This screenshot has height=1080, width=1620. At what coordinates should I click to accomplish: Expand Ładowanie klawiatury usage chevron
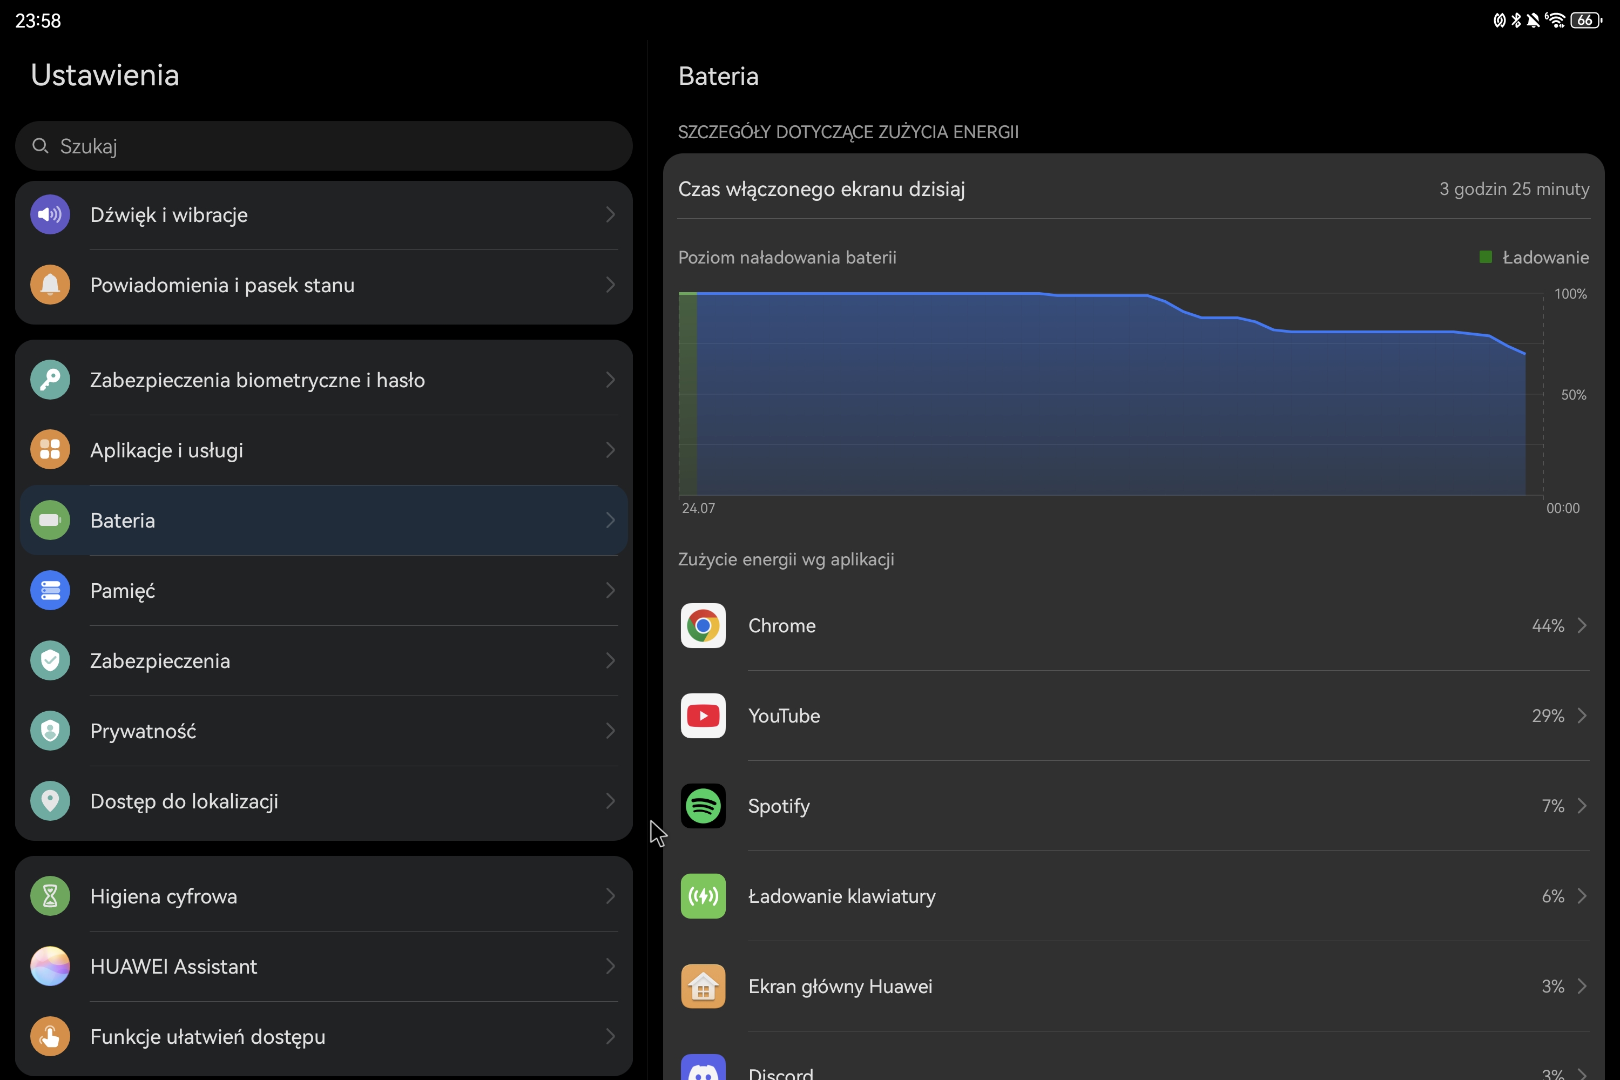(x=1582, y=896)
